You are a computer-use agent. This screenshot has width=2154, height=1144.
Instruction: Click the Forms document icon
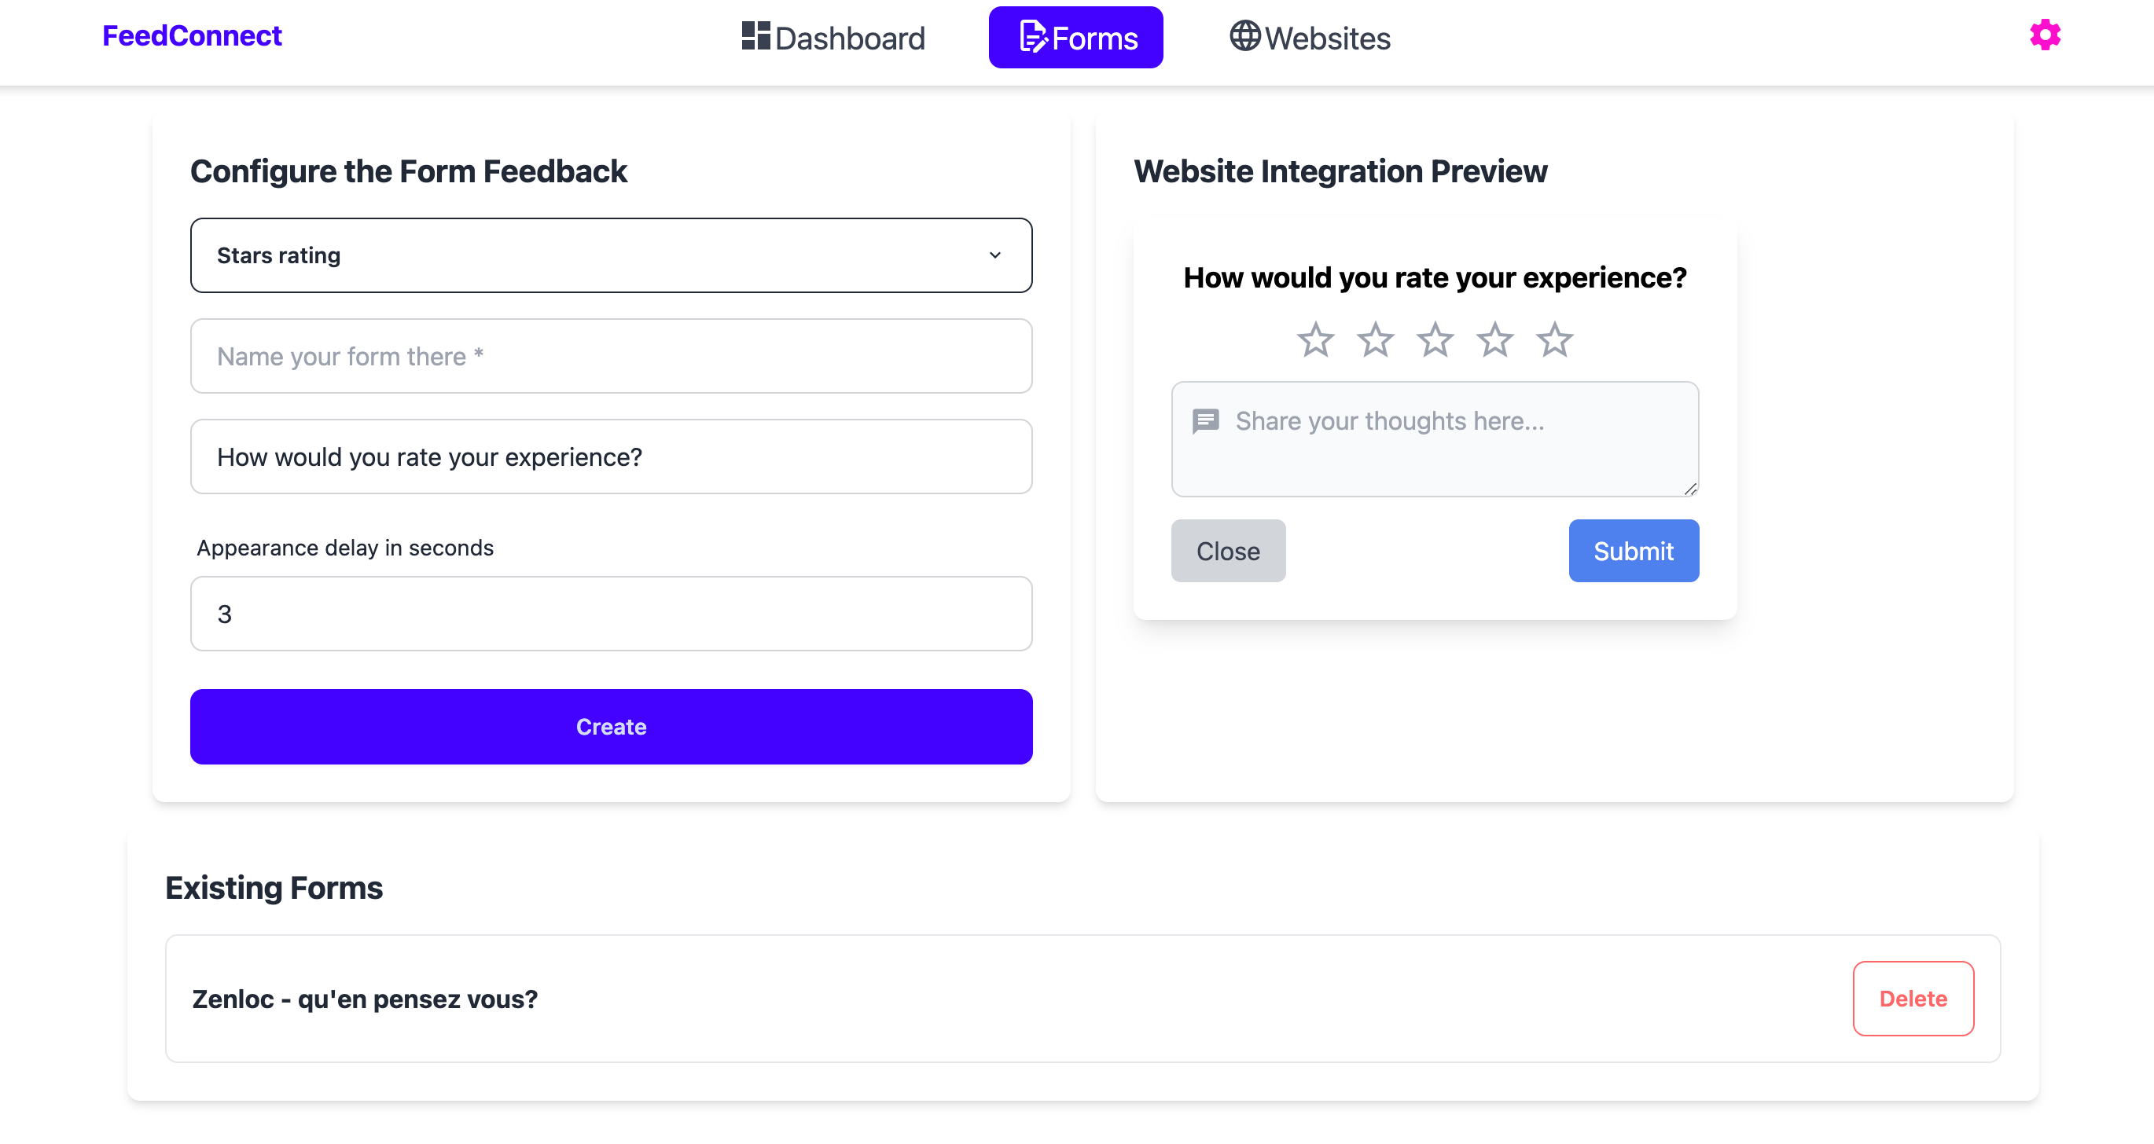[x=1033, y=37]
